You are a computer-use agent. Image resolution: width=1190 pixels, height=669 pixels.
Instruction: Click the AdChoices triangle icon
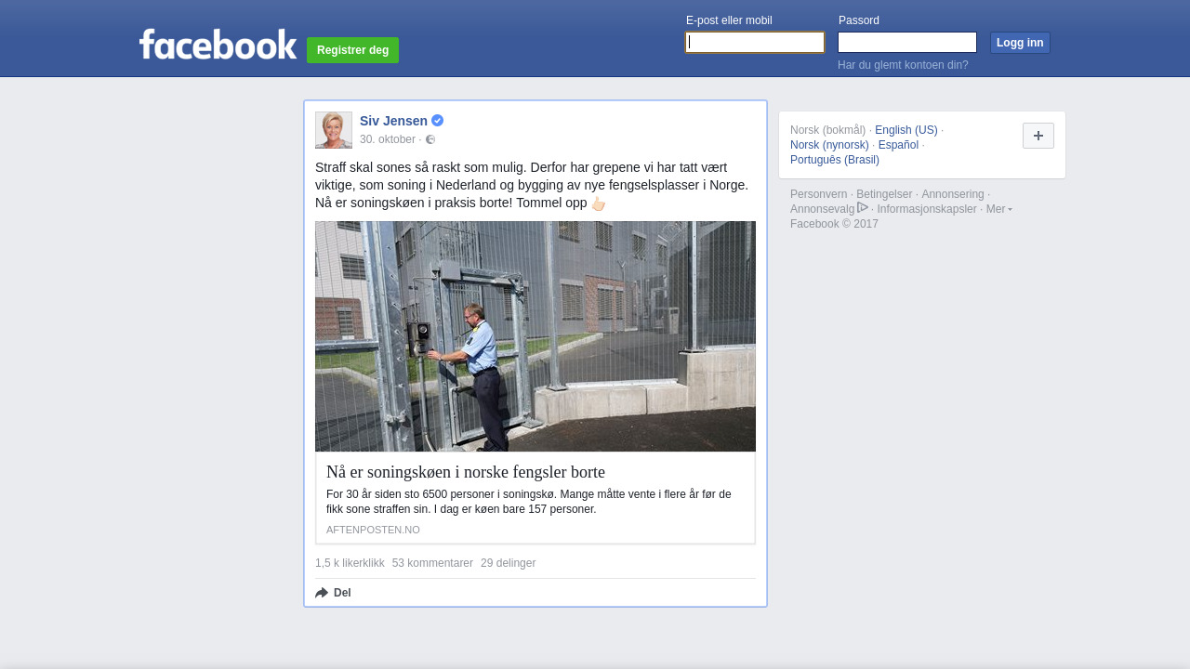pyautogui.click(x=863, y=207)
